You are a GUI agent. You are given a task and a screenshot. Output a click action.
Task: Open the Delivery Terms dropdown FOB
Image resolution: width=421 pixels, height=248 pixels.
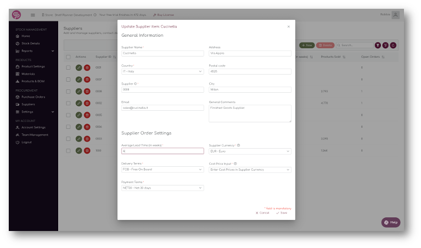[x=162, y=170]
